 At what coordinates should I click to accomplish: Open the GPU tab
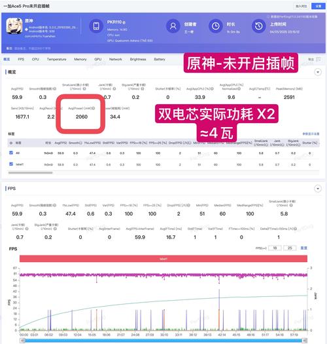pyautogui.click(x=97, y=59)
